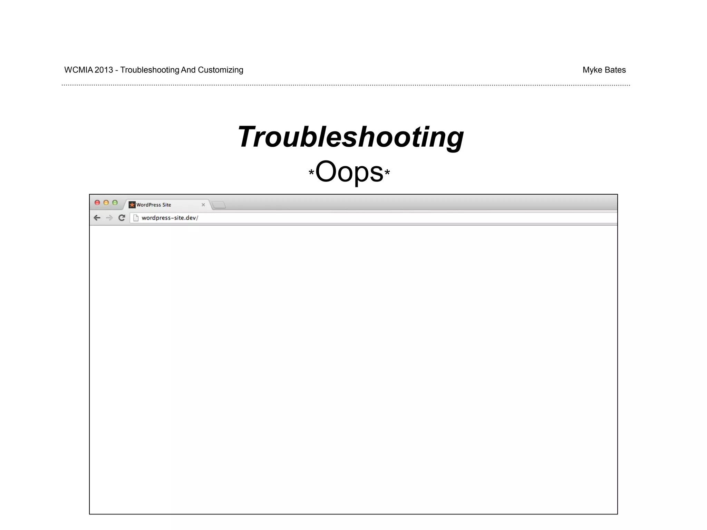Focus the wordpress-site.dev address field
The image size is (707, 530).
pyautogui.click(x=374, y=218)
